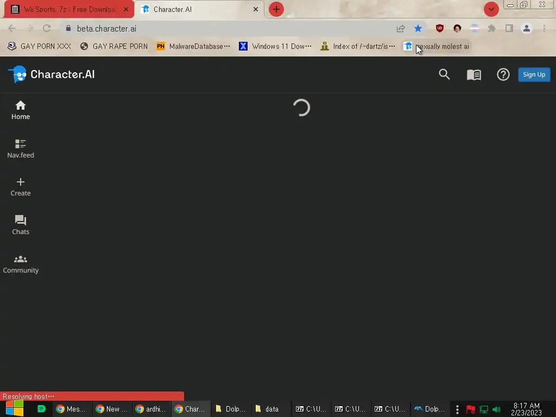
Task: Switch to the Wii Sports 7z tab
Action: pyautogui.click(x=69, y=9)
